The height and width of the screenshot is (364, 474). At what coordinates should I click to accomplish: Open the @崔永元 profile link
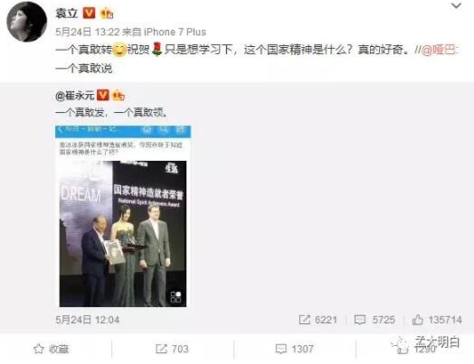[75, 96]
